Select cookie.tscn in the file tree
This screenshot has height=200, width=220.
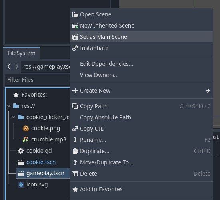coord(41,162)
